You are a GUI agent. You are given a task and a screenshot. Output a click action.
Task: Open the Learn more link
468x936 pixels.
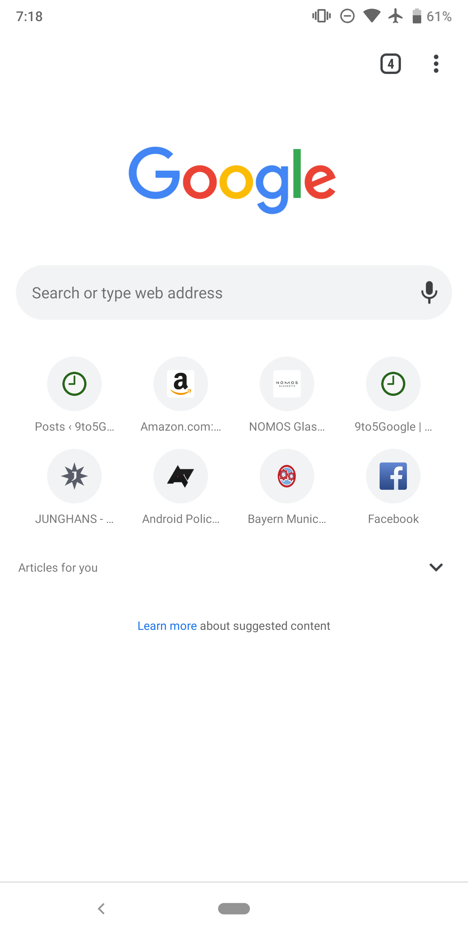(x=167, y=626)
